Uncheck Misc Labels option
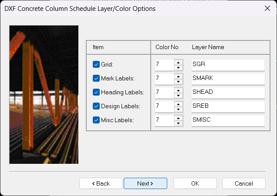 [96, 120]
